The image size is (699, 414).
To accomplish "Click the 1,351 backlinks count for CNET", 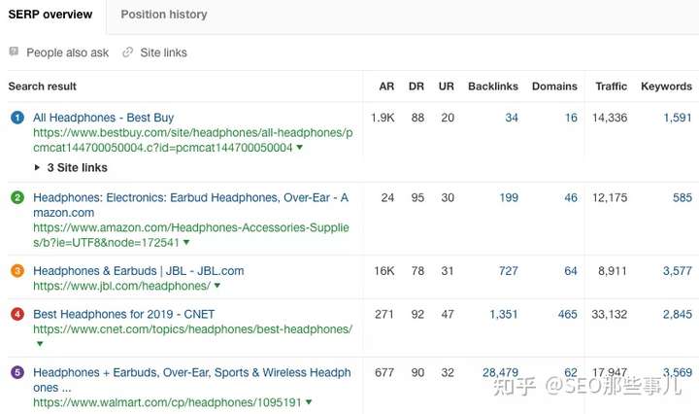I will pyautogui.click(x=504, y=314).
